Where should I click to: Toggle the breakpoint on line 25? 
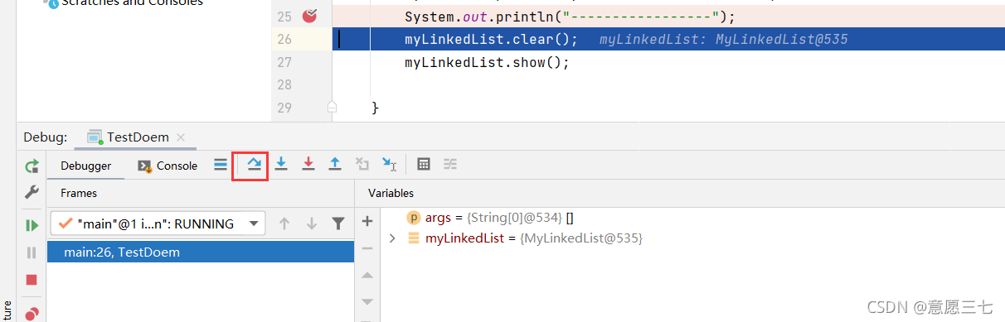[x=310, y=16]
